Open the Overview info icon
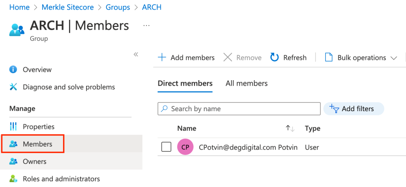The height and width of the screenshot is (187, 406). point(13,69)
